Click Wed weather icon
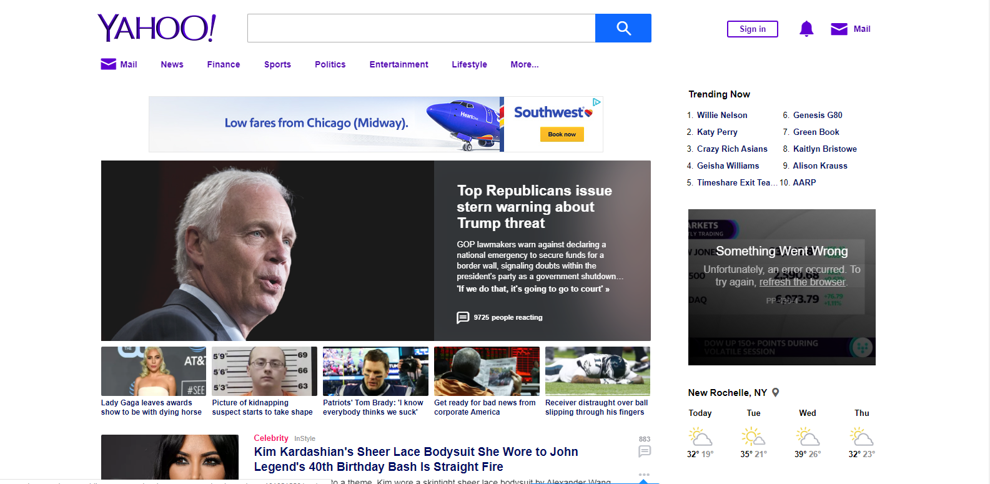The height and width of the screenshot is (484, 990). point(808,436)
